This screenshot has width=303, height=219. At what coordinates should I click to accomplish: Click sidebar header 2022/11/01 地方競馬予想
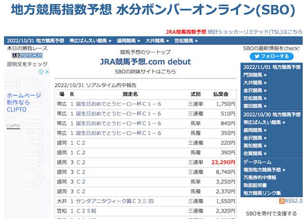[x=272, y=67]
